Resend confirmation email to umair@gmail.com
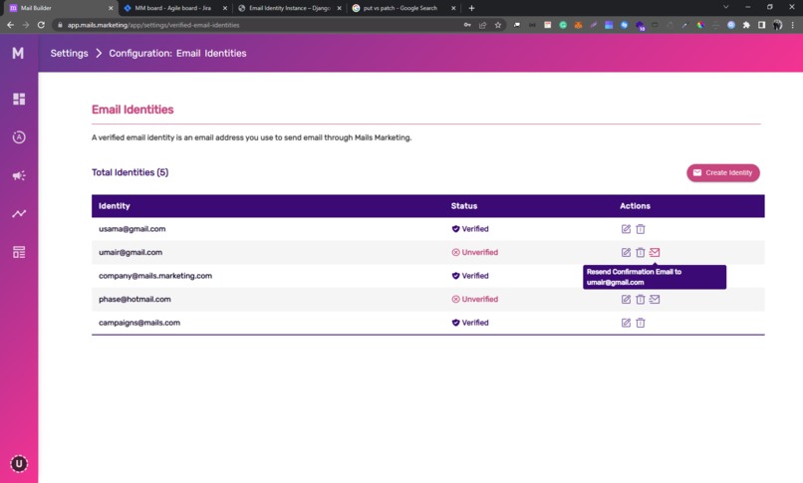The height and width of the screenshot is (483, 803). (655, 252)
